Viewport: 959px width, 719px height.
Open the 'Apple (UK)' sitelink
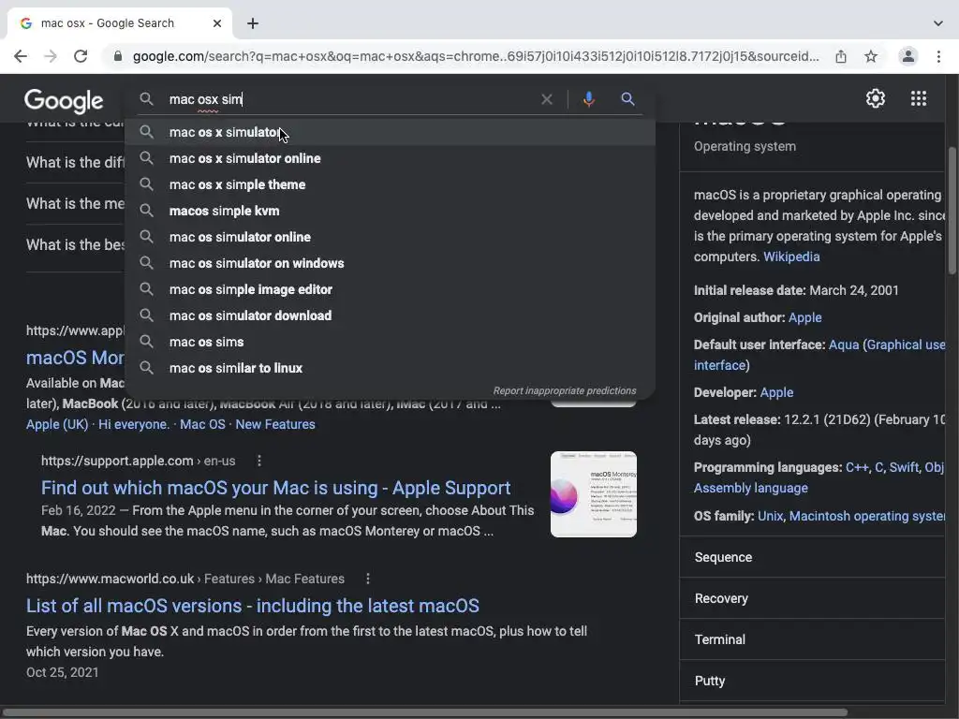click(x=57, y=424)
